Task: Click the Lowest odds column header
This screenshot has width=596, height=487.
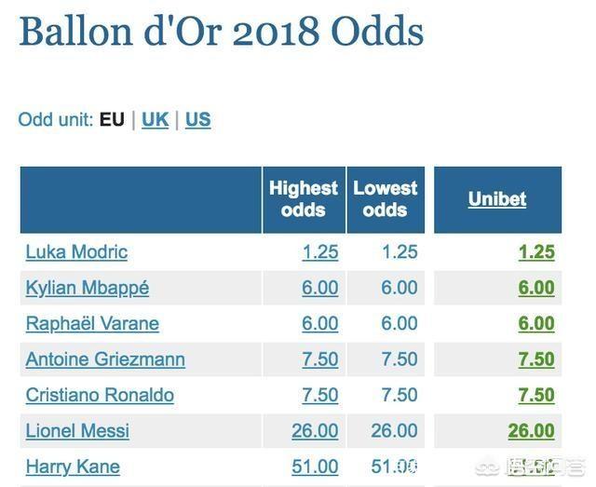Action: 385,199
